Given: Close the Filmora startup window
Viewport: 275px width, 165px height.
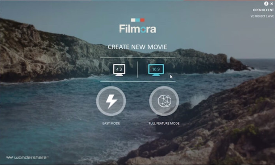Looking at the screenshot, I should 272,4.
